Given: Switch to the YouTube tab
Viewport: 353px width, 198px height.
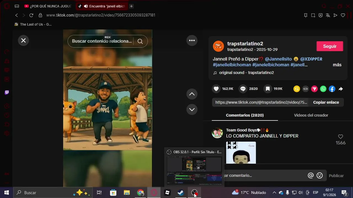Looking at the screenshot, I should coord(48,6).
